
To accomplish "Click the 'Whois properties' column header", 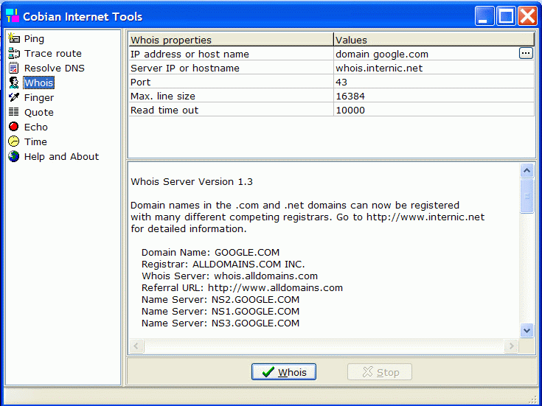I will click(x=232, y=39).
